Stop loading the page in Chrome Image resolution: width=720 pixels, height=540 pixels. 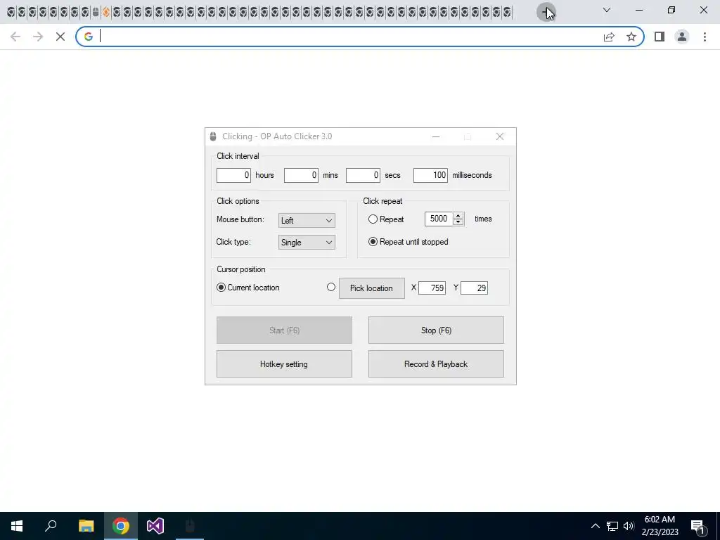tap(60, 37)
